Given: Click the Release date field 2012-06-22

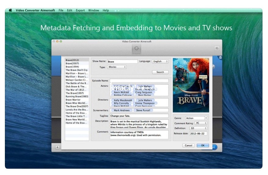Looking at the screenshot, I should click(x=198, y=134).
